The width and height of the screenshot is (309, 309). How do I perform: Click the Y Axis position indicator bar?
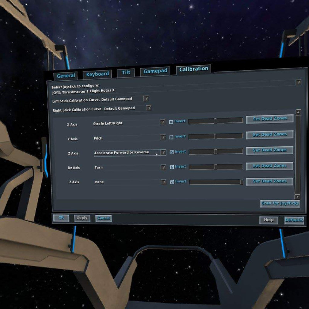(216, 136)
